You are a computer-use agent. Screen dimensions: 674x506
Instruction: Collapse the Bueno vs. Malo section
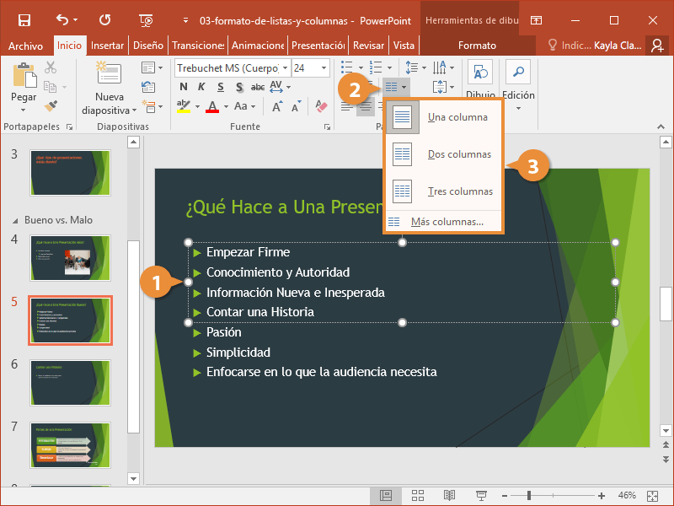pos(13,220)
